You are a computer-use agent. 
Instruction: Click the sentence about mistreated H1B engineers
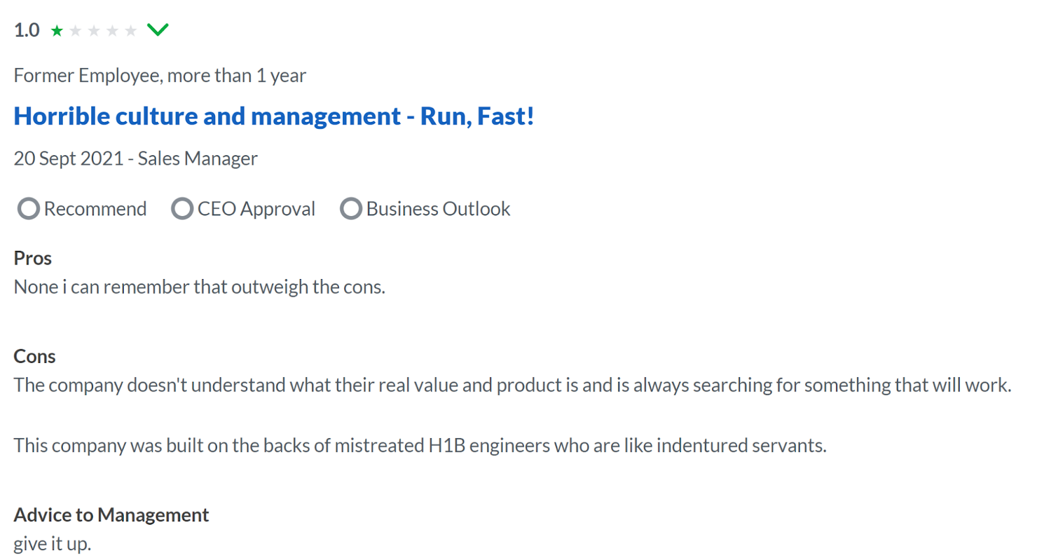(x=420, y=445)
